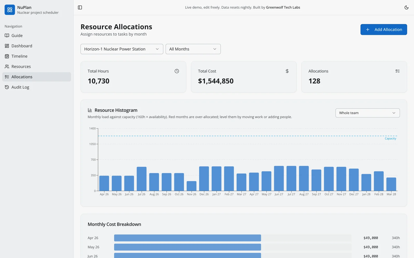Toggle the sidebar panel icon
The height and width of the screenshot is (258, 414).
coord(80,7)
